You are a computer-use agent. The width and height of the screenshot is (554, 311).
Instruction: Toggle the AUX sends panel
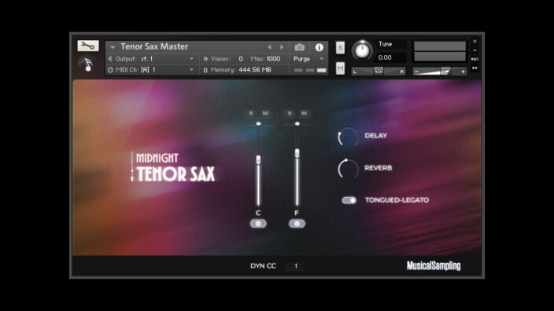475,59
